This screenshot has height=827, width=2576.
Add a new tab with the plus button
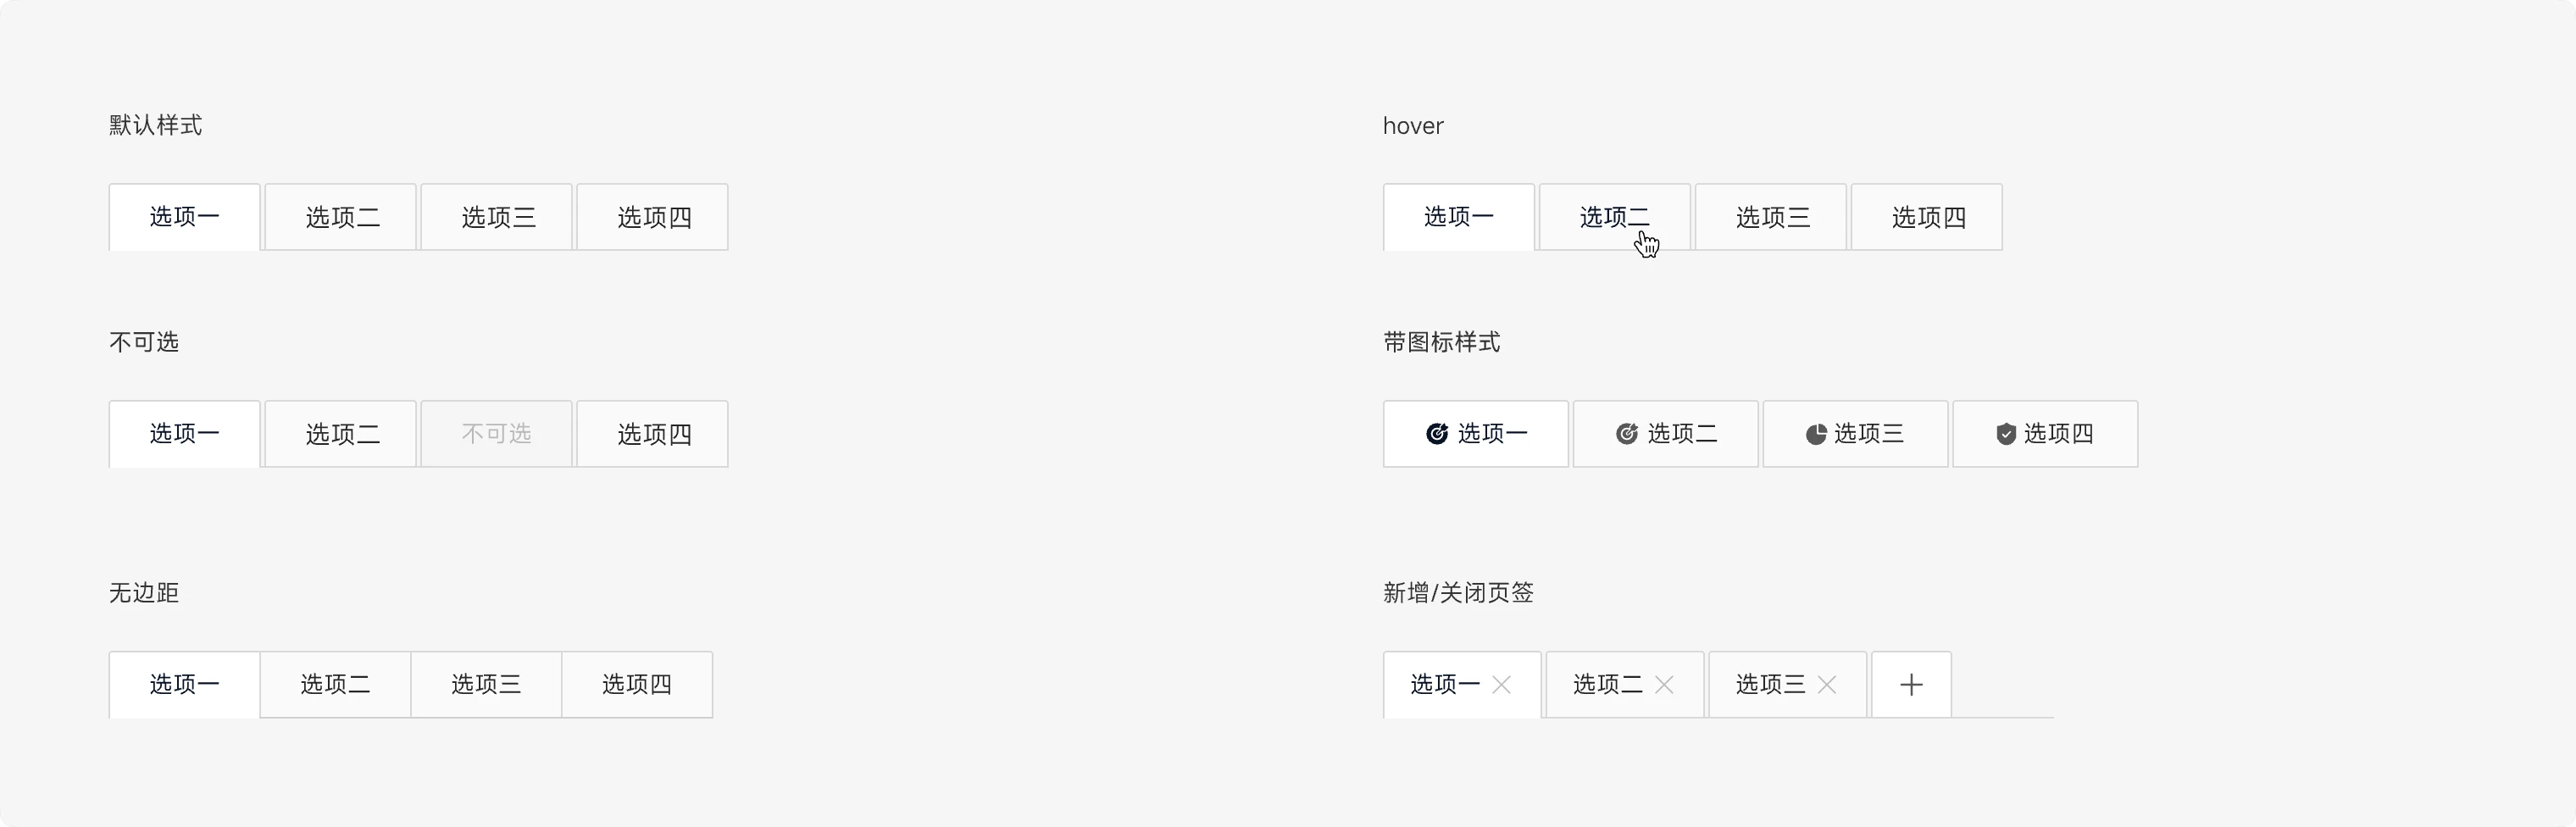click(1911, 685)
